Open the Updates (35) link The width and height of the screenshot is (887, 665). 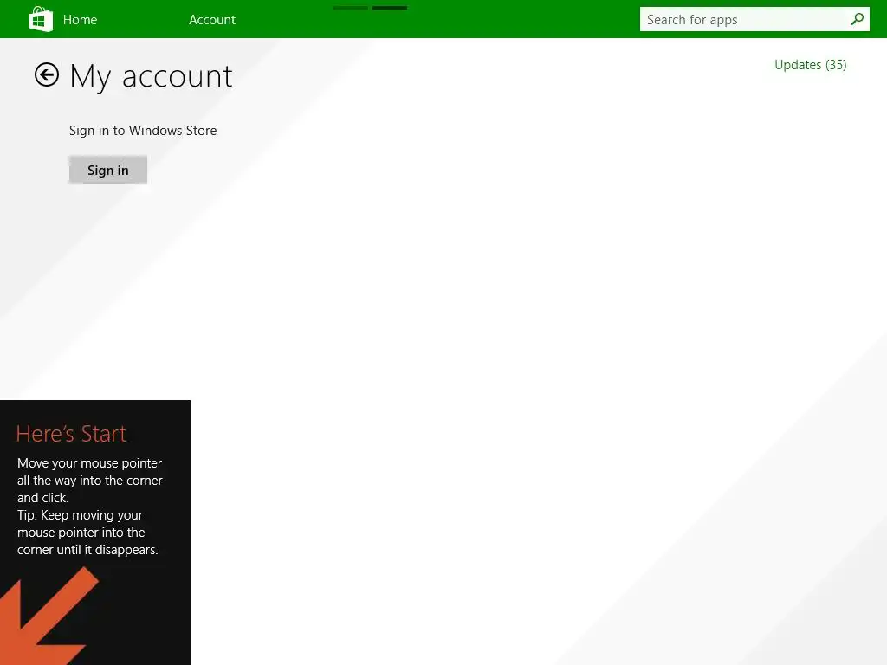(x=810, y=65)
